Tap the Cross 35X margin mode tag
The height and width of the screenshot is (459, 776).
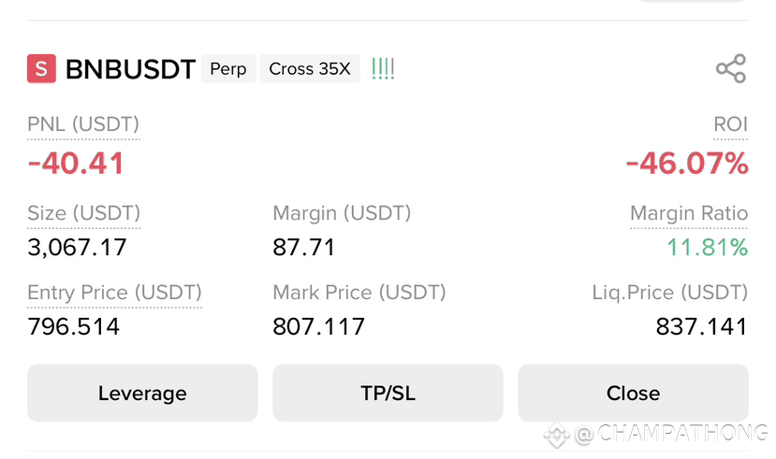(x=310, y=68)
